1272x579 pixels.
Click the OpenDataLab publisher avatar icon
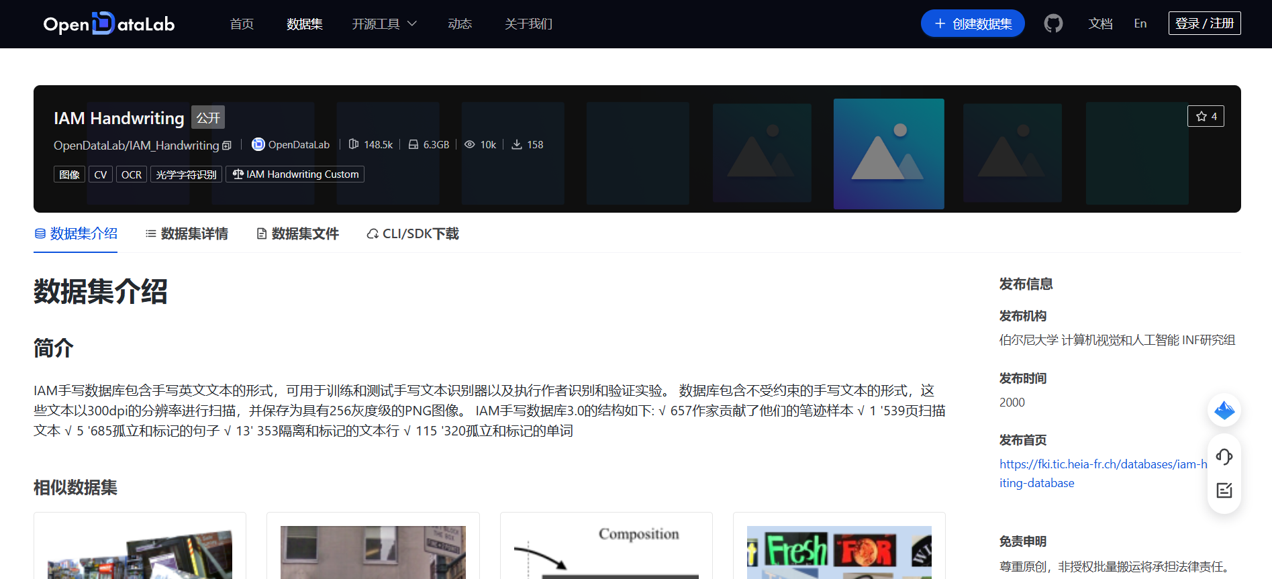coord(258,144)
